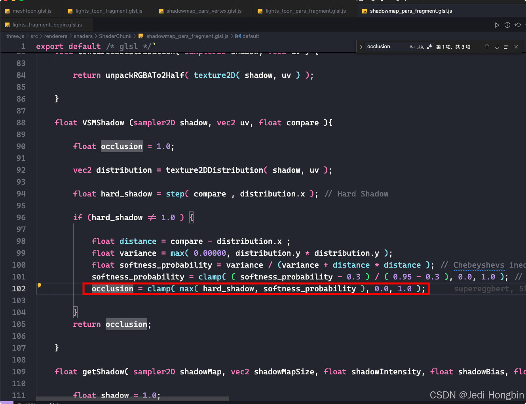526x404 pixels.
Task: Click 'shadowIntensity' parameter on line 109
Action: [386, 372]
